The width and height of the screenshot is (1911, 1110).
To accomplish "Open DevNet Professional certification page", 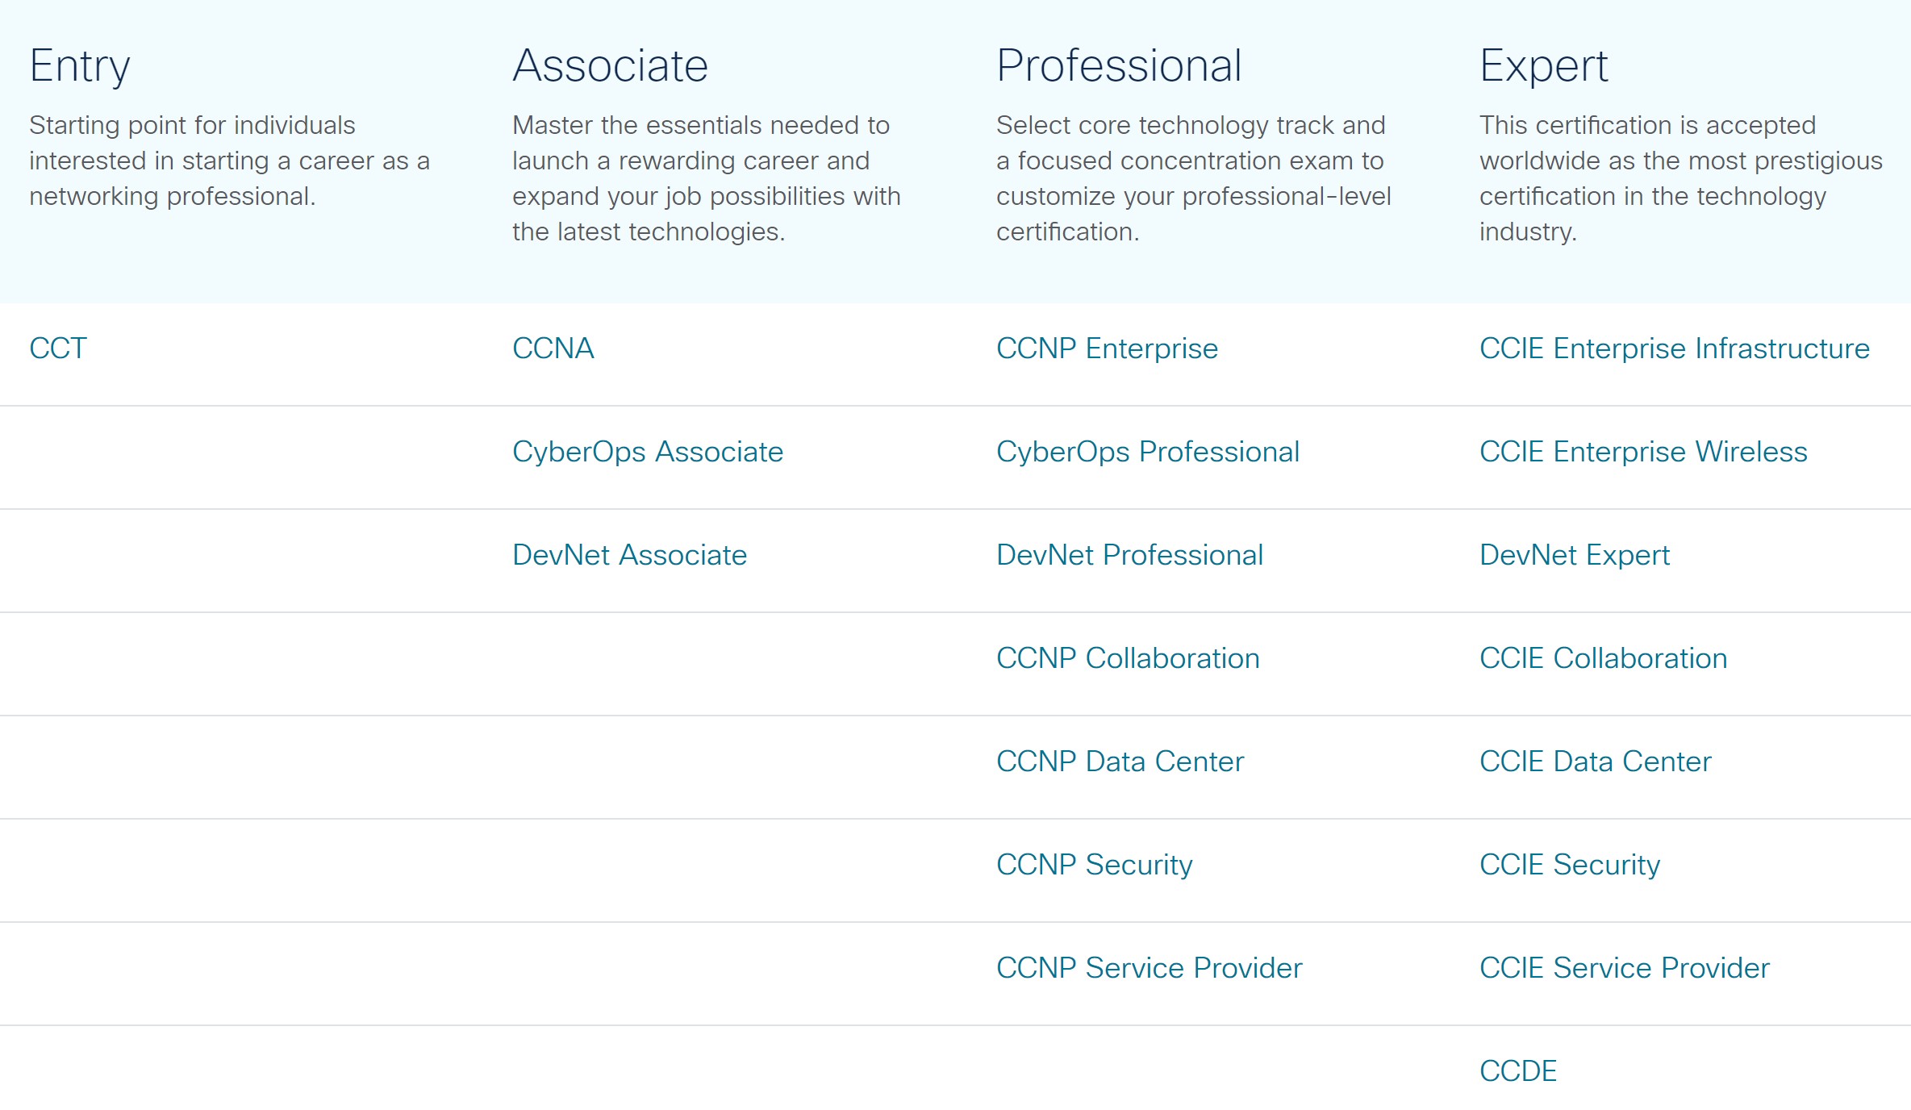I will click(x=1129, y=555).
